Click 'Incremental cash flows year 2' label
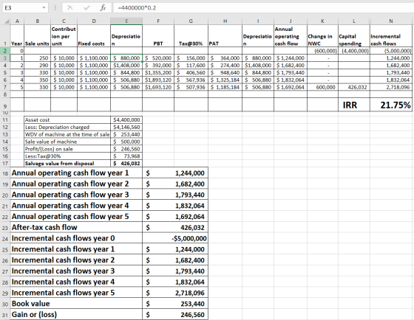This screenshot has width=414, height=320. (76, 260)
